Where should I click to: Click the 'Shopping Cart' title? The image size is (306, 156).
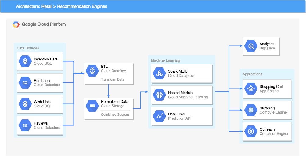pyautogui.click(x=271, y=87)
